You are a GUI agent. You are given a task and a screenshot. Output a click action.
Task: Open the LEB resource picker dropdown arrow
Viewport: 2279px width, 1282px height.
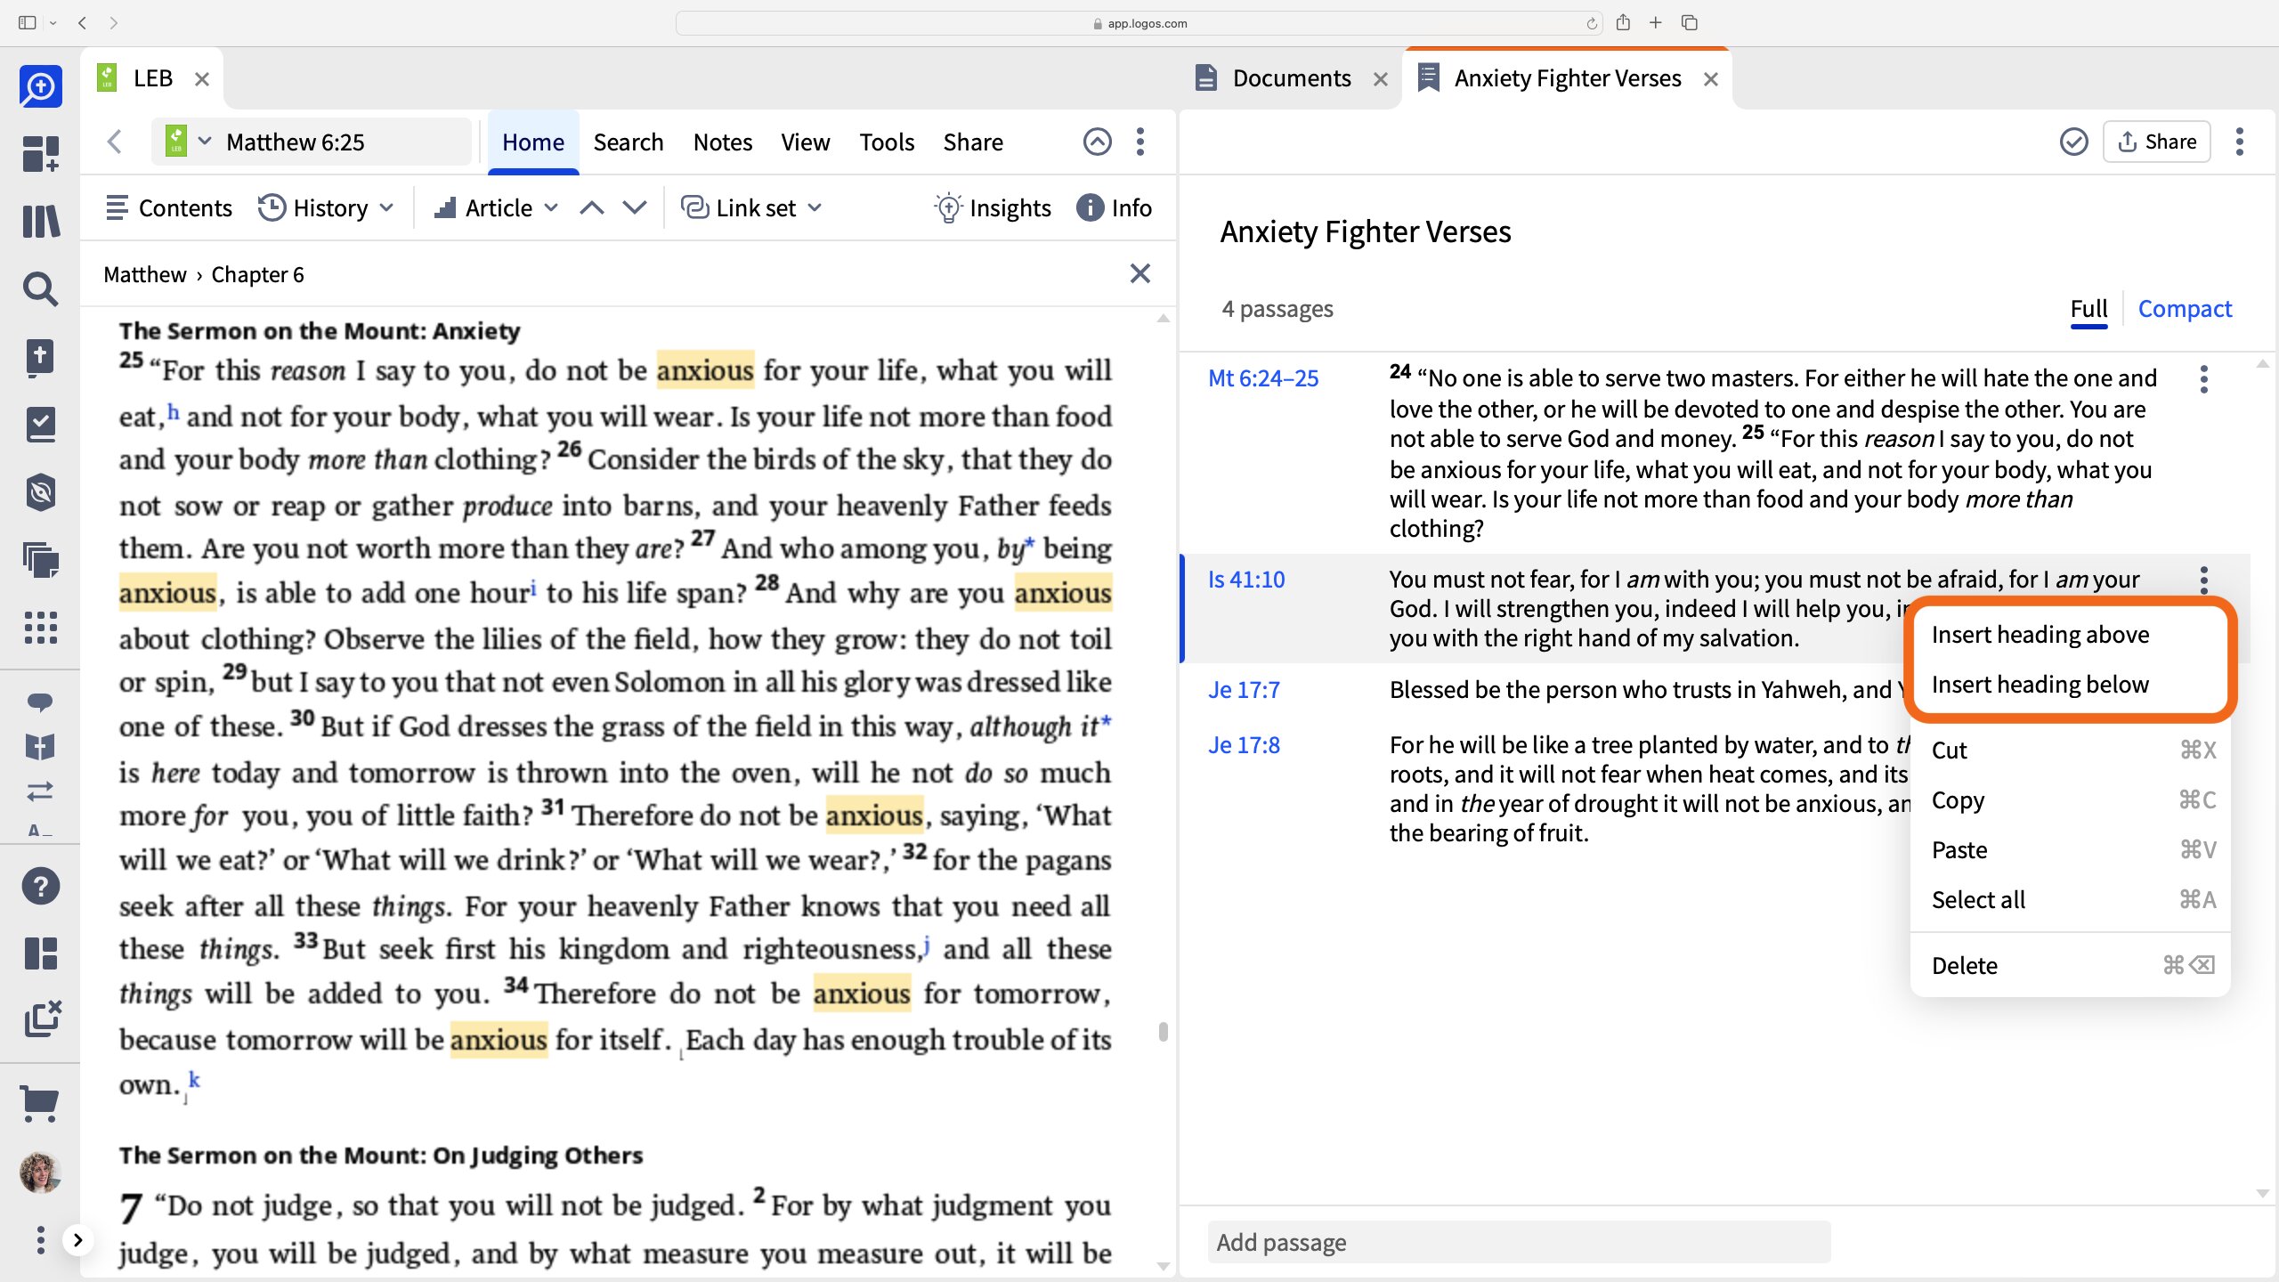tap(205, 141)
